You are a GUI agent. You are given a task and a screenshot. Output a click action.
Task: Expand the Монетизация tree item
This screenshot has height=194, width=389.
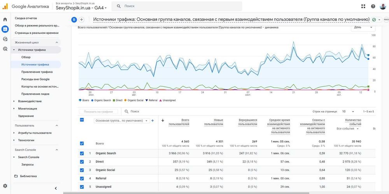(x=14, y=108)
